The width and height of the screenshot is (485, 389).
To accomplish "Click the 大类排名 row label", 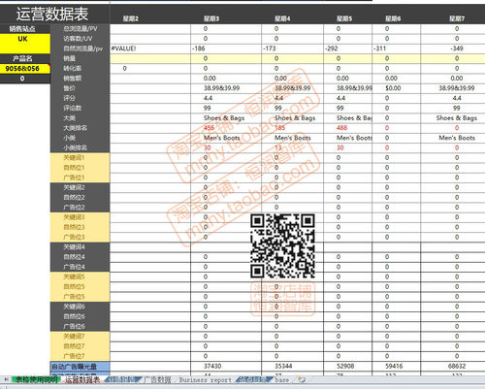I will (81, 128).
